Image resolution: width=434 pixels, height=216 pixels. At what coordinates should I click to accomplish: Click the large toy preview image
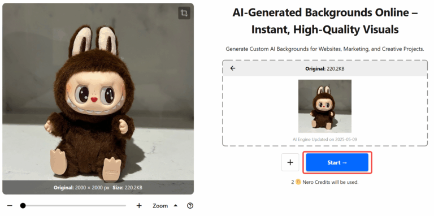tap(98, 98)
